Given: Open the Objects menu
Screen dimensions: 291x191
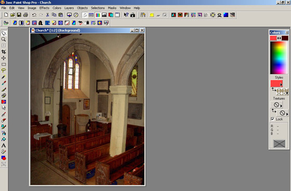Looking at the screenshot, I should click(x=82, y=8).
